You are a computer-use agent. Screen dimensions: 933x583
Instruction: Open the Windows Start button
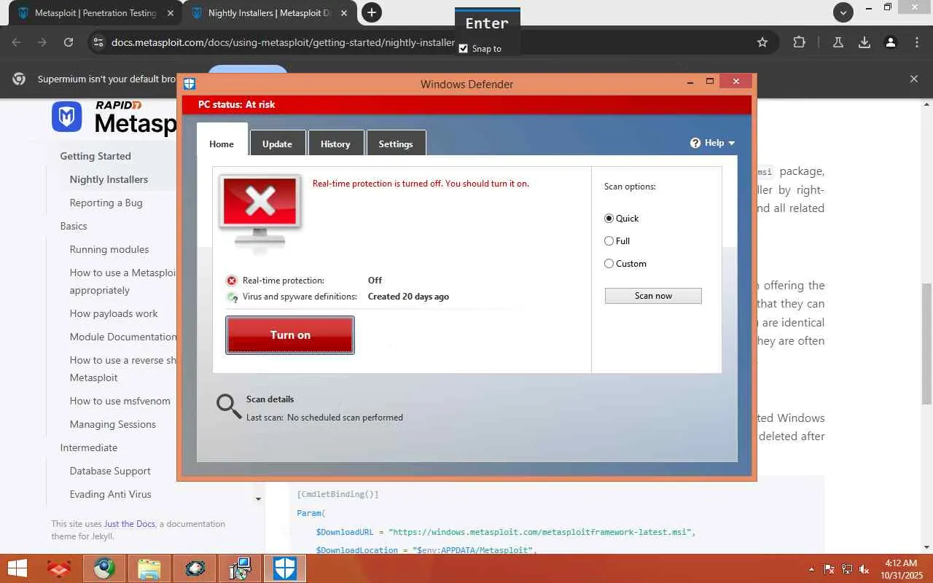pyautogui.click(x=17, y=568)
